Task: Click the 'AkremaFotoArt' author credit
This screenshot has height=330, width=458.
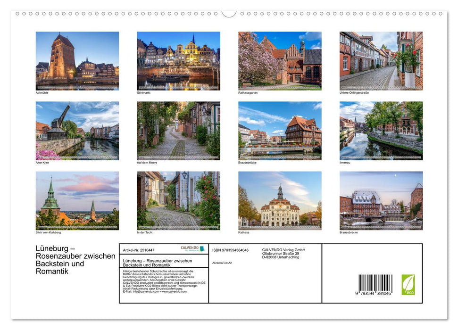Action: click(x=222, y=263)
